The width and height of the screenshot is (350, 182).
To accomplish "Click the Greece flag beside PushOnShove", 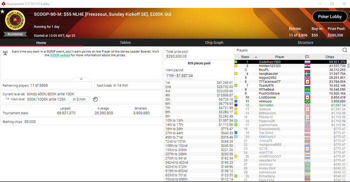I will (x=307, y=94).
